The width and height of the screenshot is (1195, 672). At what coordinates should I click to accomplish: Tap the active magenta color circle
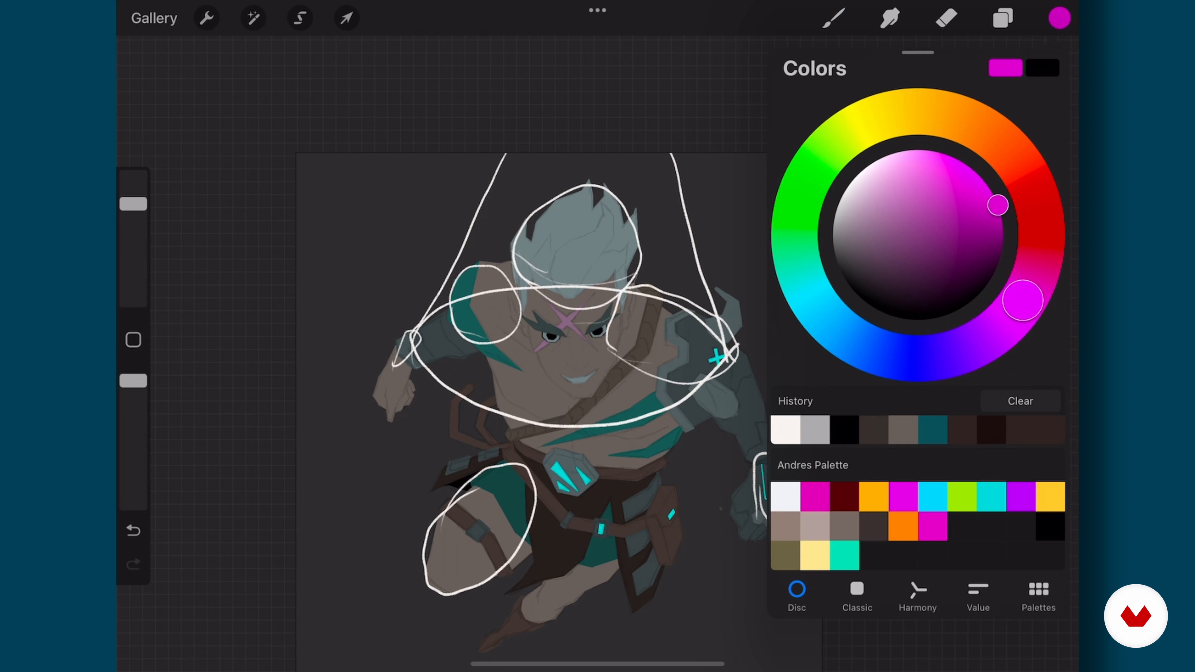pyautogui.click(x=1060, y=18)
